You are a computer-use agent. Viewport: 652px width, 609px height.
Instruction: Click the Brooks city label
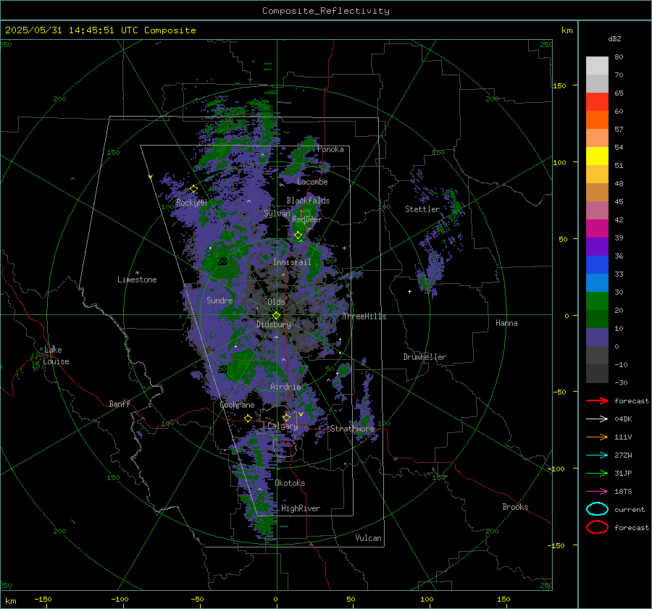click(515, 507)
